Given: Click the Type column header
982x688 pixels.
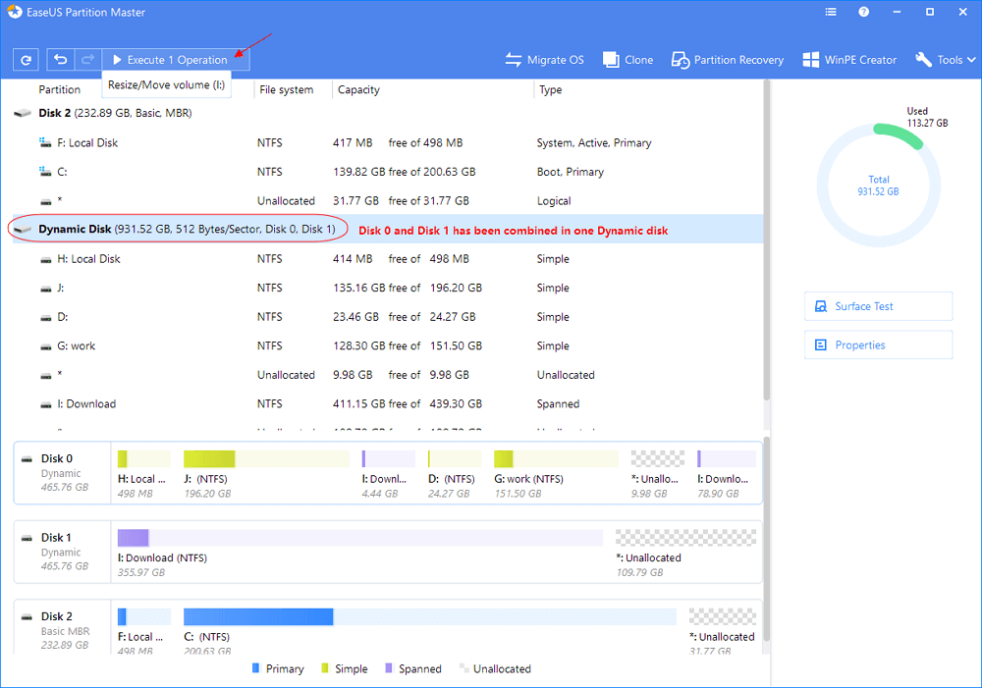Looking at the screenshot, I should click(x=551, y=89).
